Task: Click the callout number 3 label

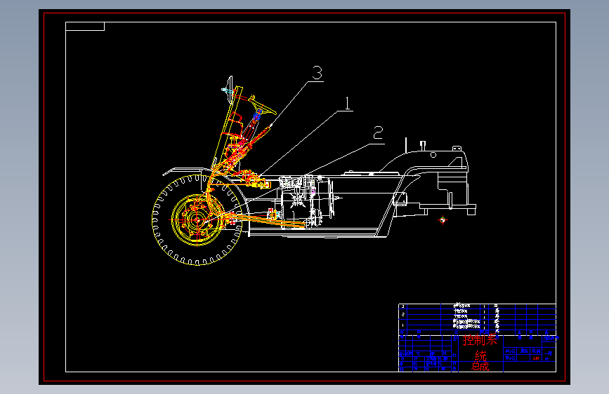Action: click(x=317, y=72)
